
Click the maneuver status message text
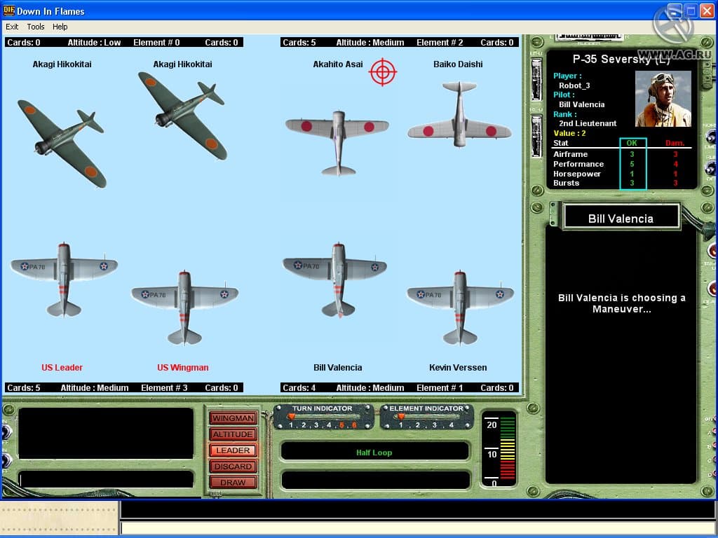621,303
